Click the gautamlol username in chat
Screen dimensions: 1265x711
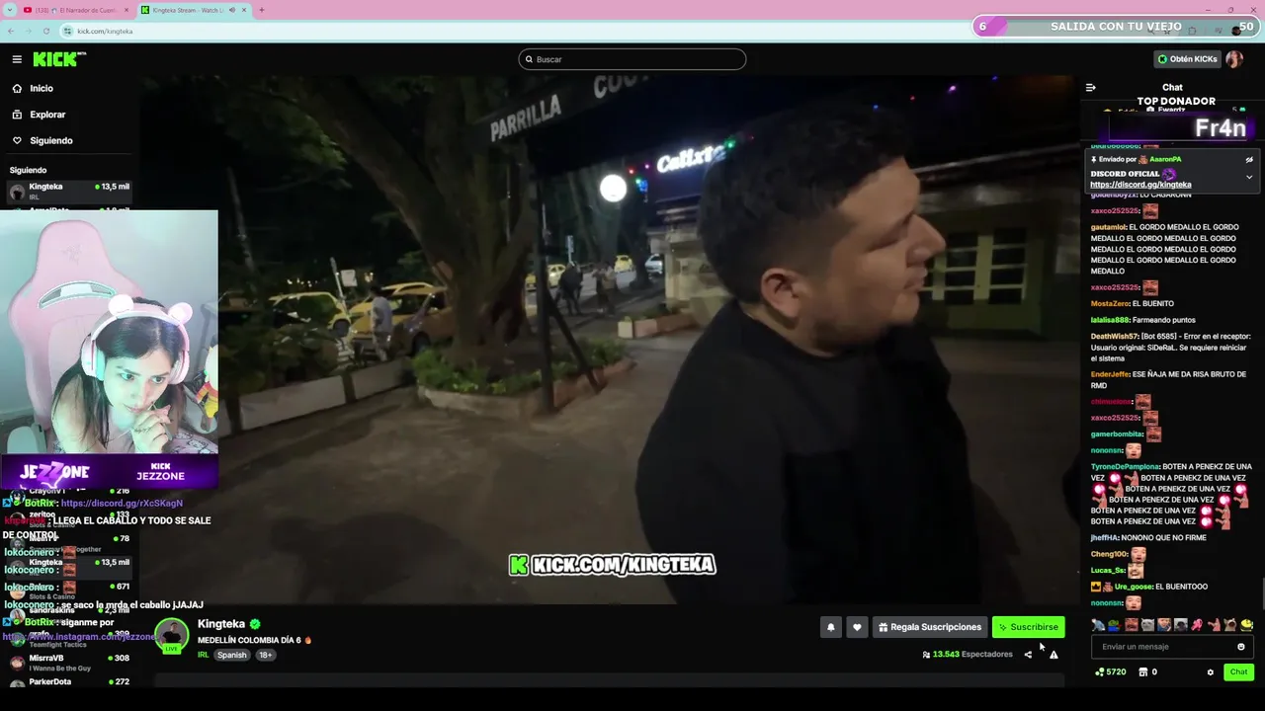click(x=1108, y=227)
